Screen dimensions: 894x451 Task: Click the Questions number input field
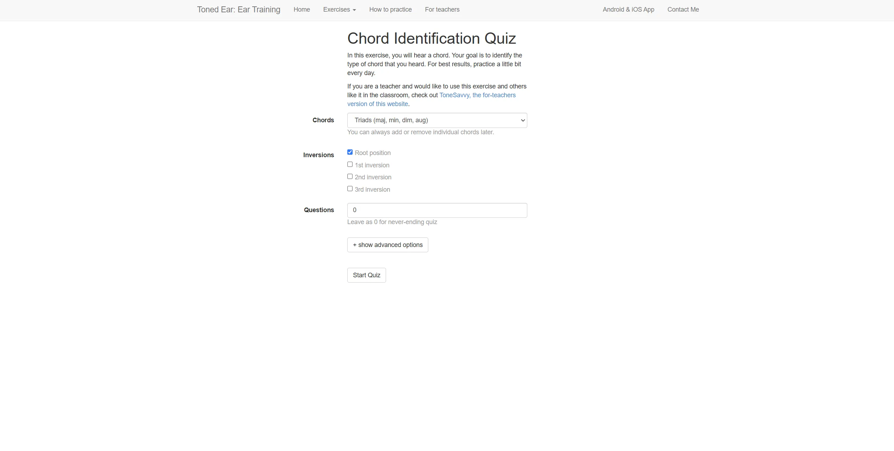pyautogui.click(x=437, y=210)
